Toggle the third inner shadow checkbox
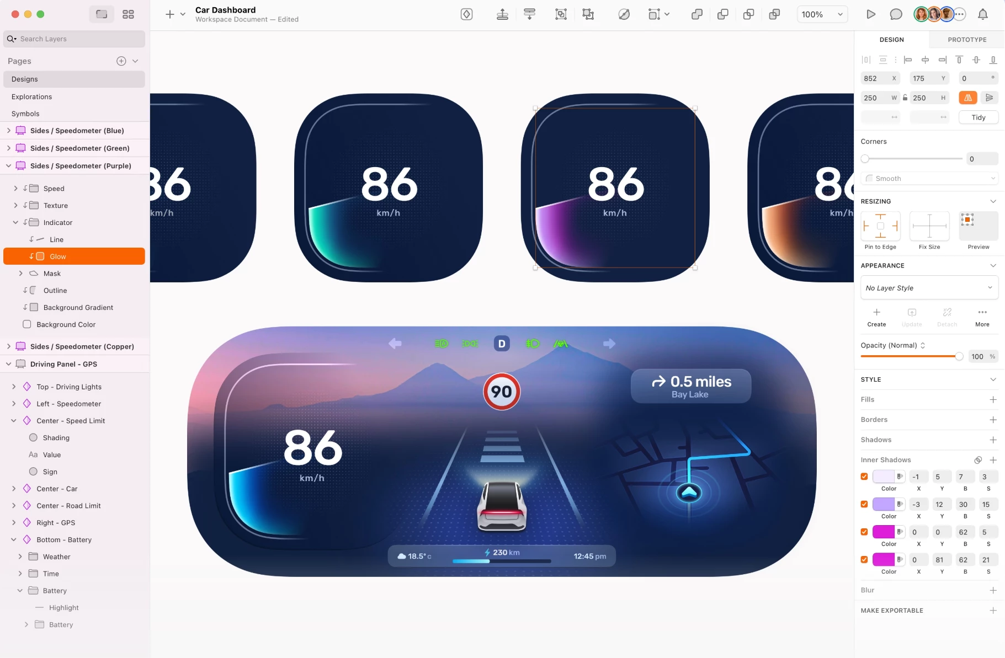The image size is (1005, 658). tap(864, 532)
